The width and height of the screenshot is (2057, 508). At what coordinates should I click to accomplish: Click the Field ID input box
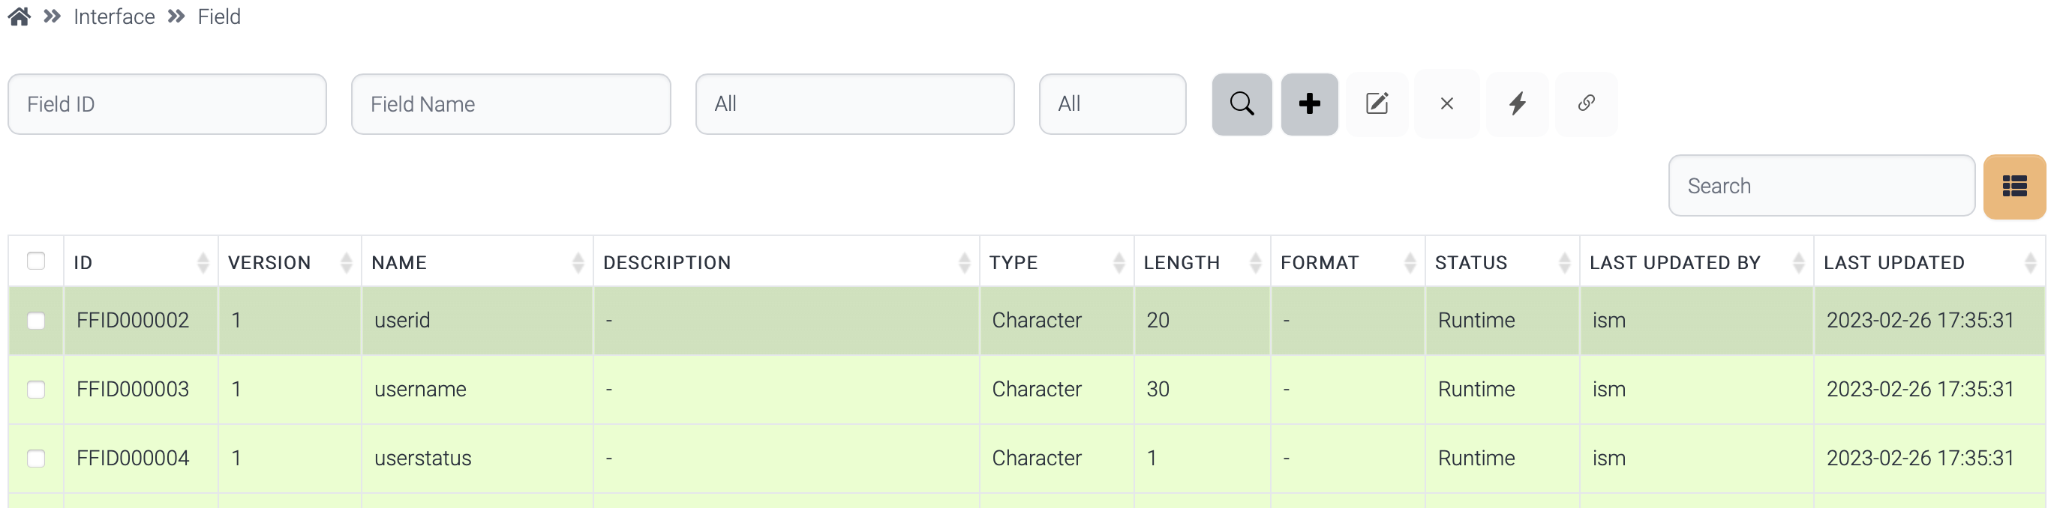tap(167, 103)
